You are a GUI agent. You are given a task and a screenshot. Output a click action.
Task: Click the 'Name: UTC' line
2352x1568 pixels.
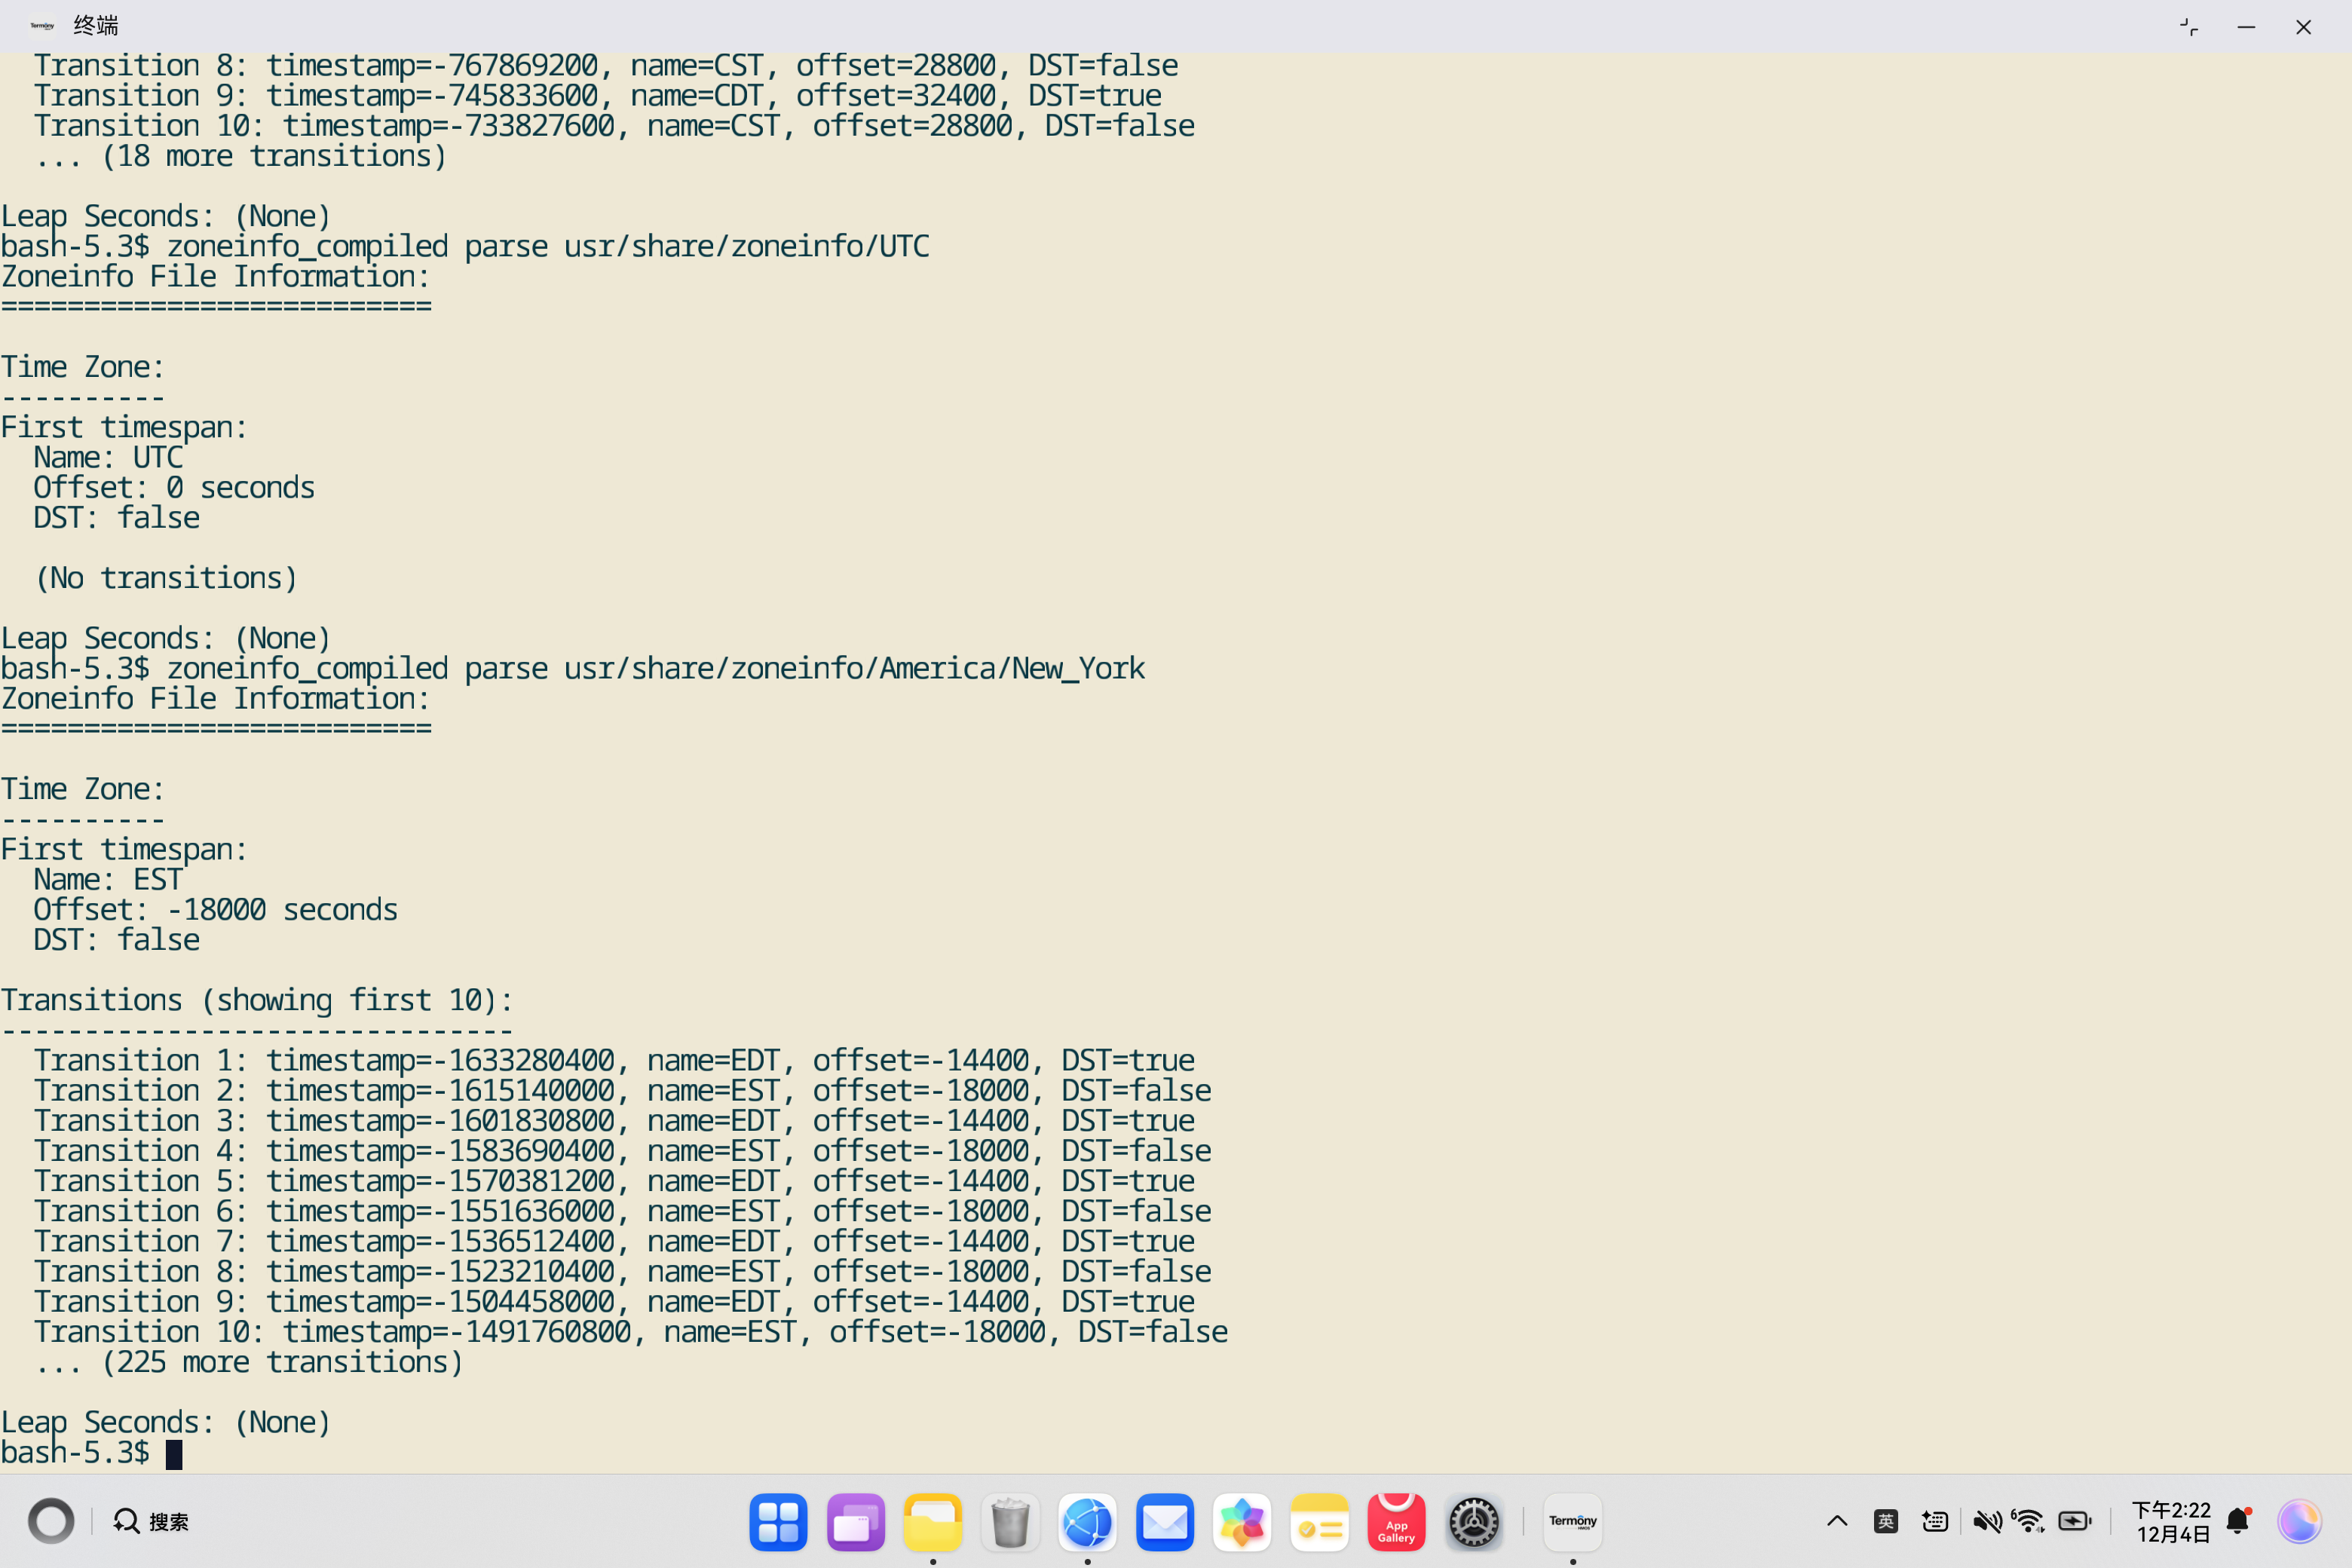(108, 457)
